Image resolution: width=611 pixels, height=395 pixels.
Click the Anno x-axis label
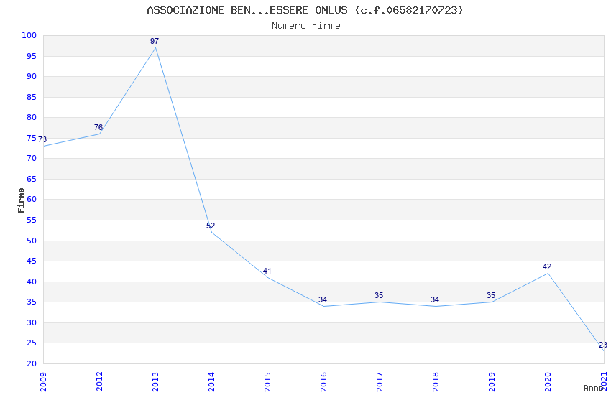593,388
